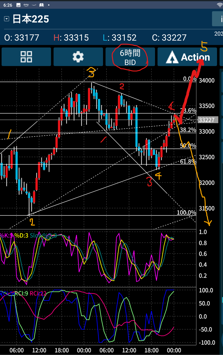Select the 38.2% Fibonacci level label
The height and width of the screenshot is (355, 223).
(x=188, y=130)
